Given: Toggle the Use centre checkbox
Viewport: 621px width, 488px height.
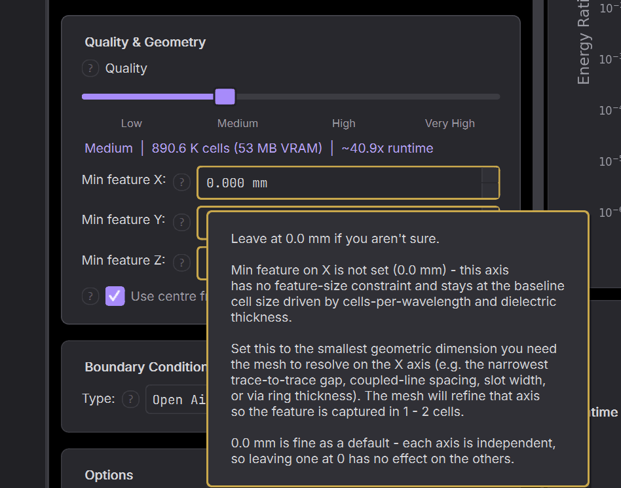Looking at the screenshot, I should 115,296.
